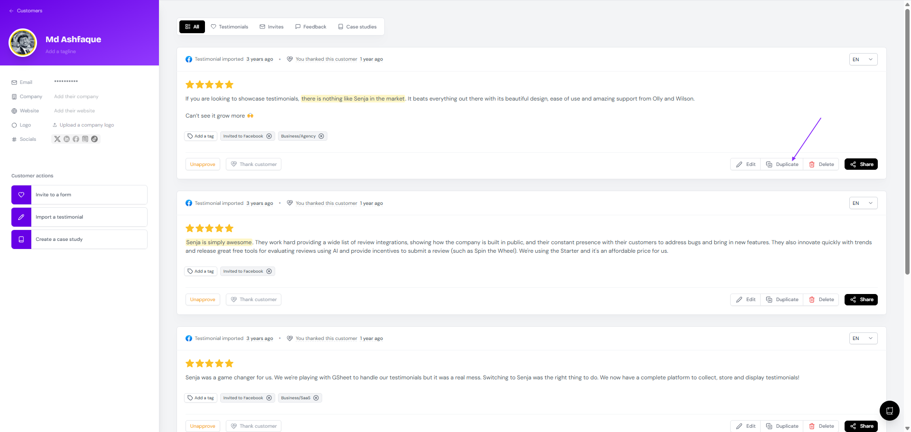Image resolution: width=911 pixels, height=432 pixels.
Task: Delete the 'game changer' testimonial
Action: pos(821,426)
